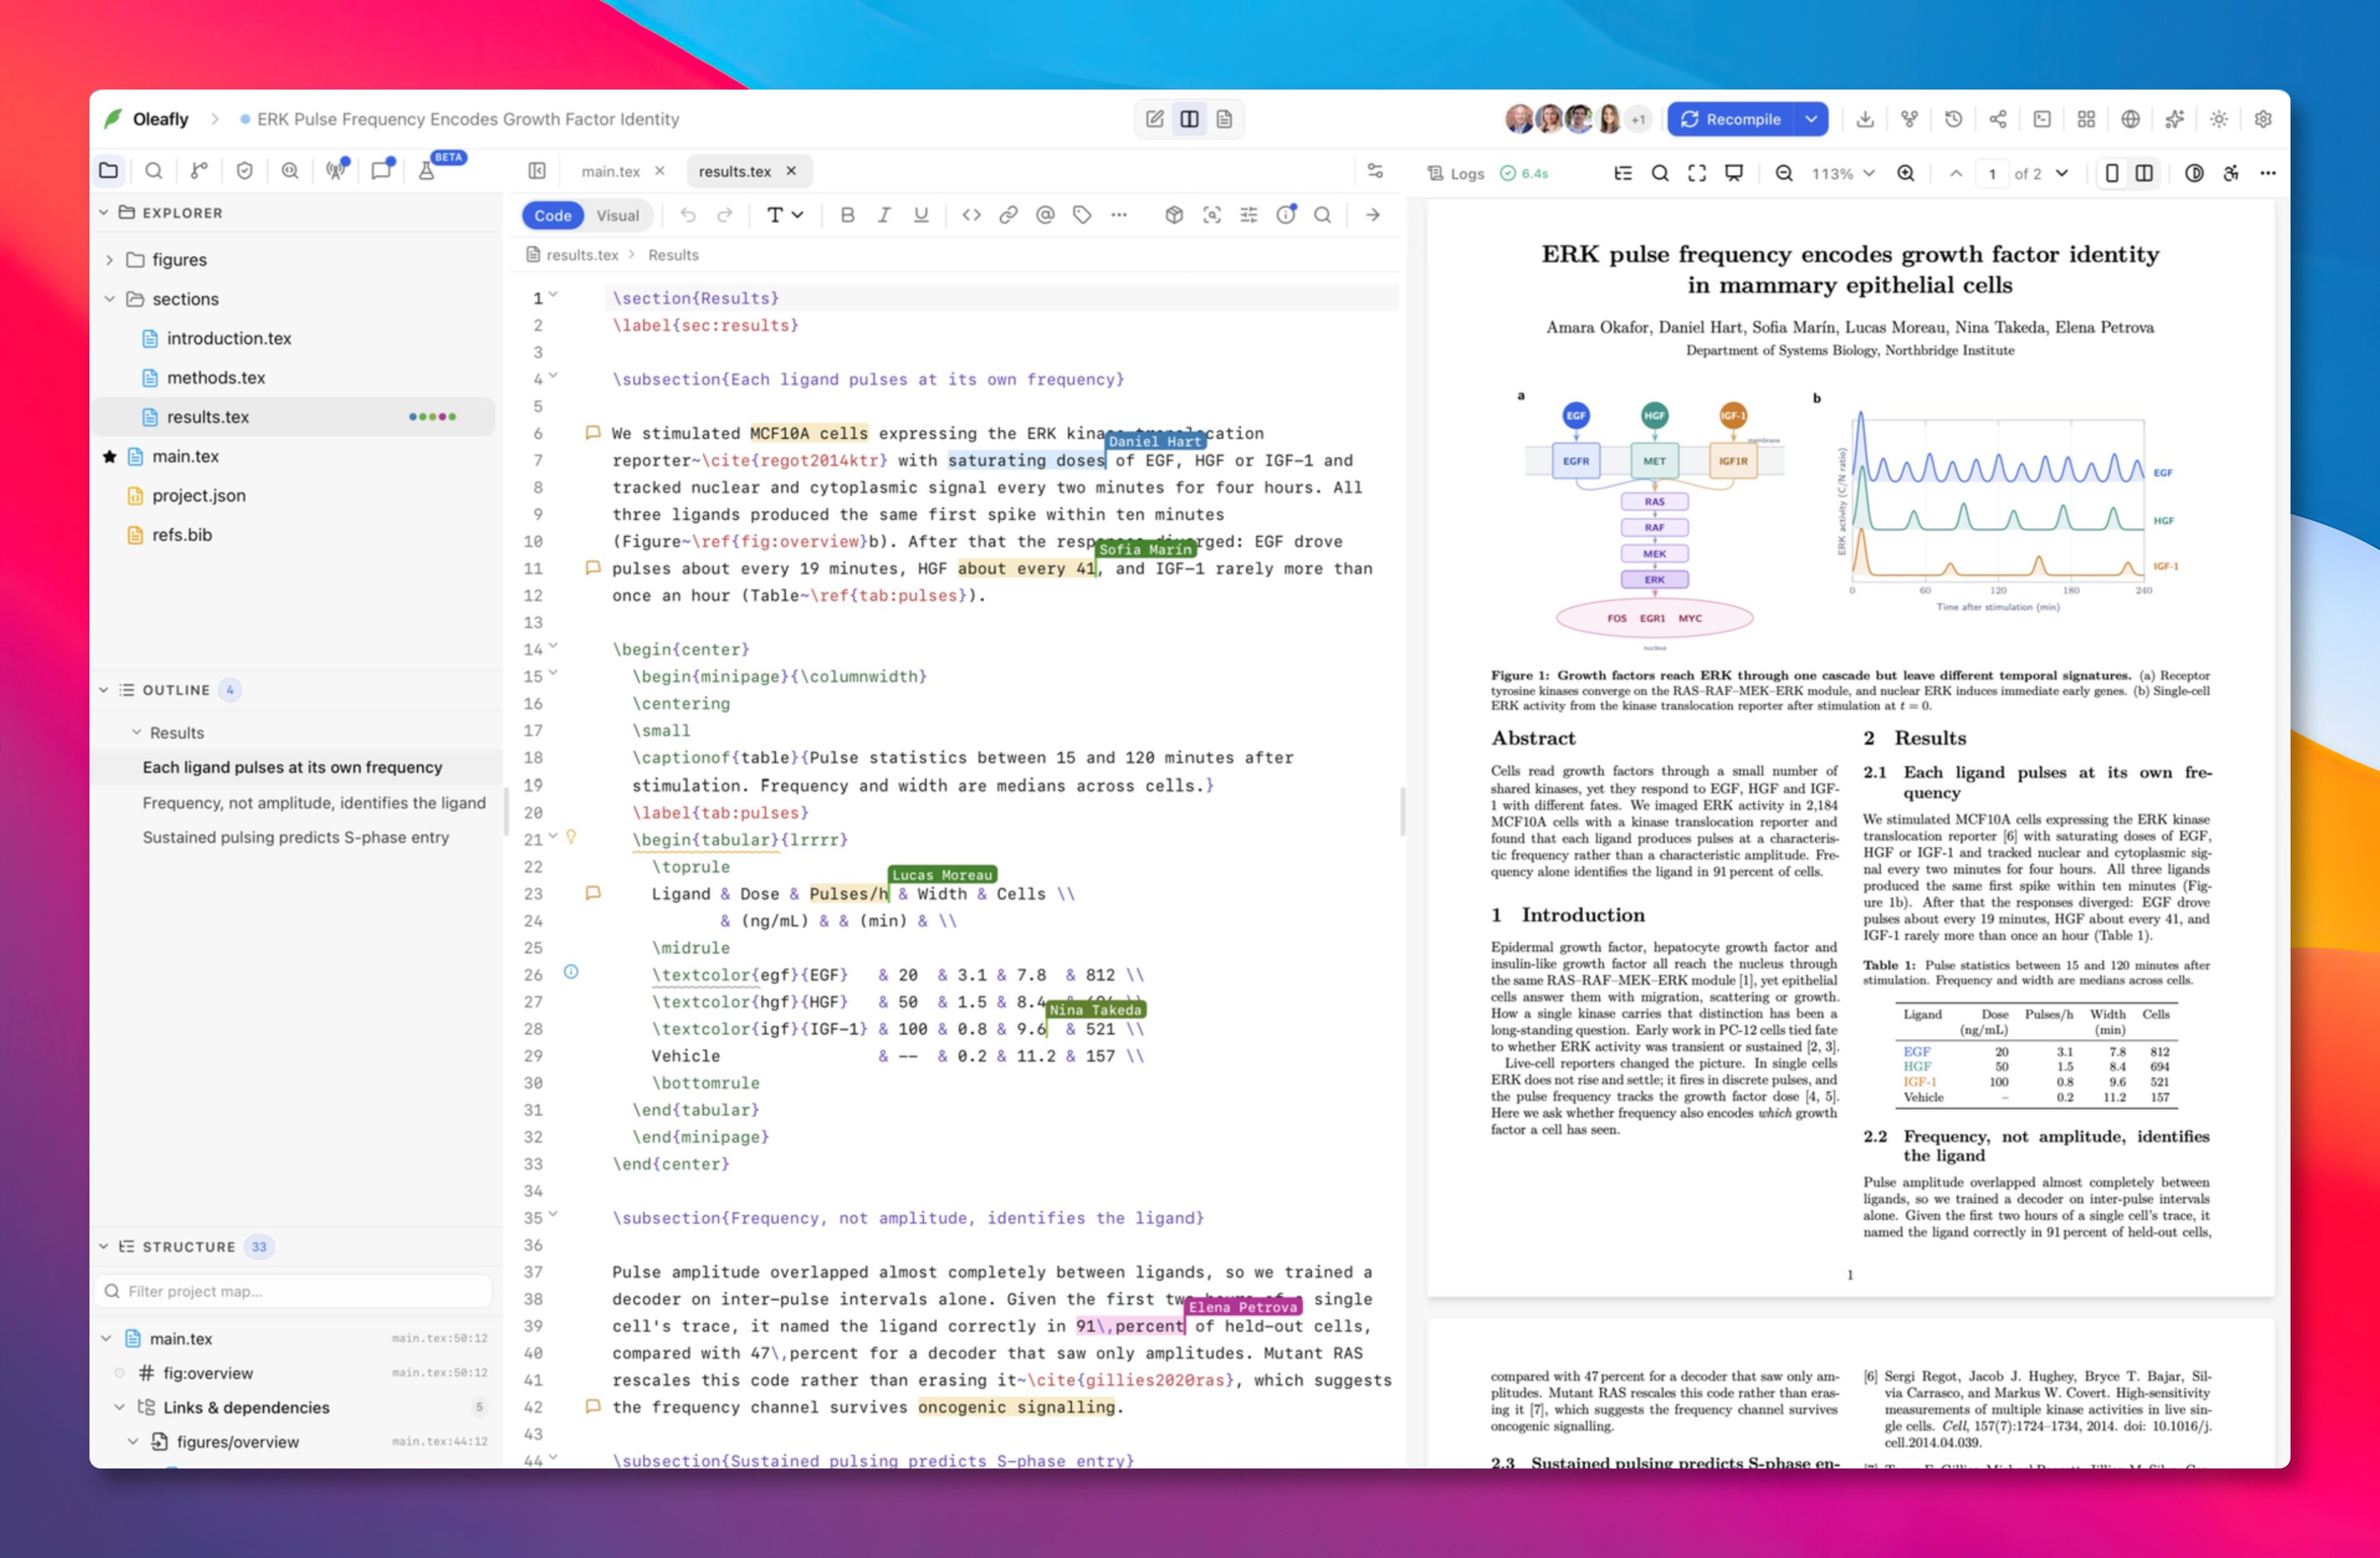
Task: Open the shield review panel
Action: tap(244, 171)
